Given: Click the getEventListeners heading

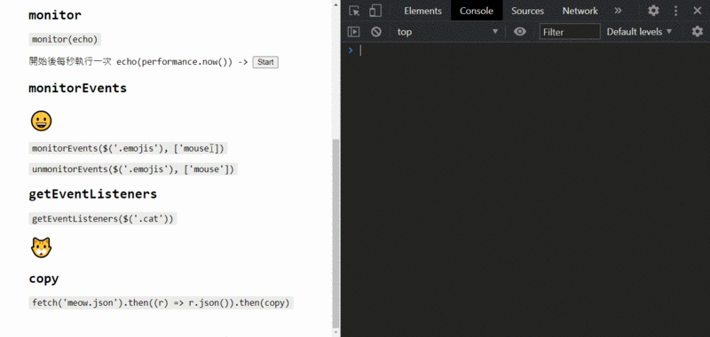Looking at the screenshot, I should coord(93,194).
